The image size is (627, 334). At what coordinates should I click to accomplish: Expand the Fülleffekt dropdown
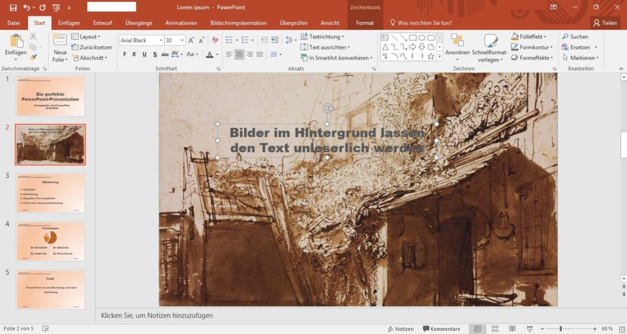pos(528,37)
